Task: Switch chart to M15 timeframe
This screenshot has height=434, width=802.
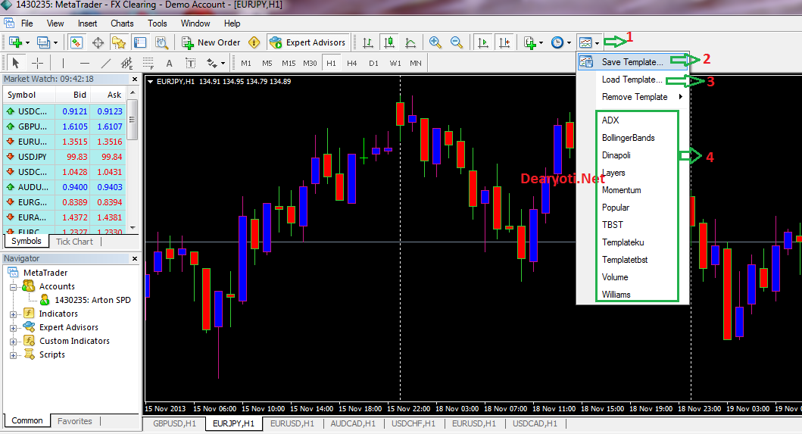Action: [289, 63]
